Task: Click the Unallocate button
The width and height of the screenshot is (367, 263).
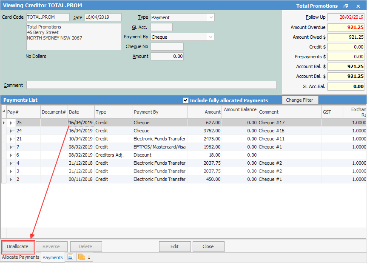Action: (17, 246)
